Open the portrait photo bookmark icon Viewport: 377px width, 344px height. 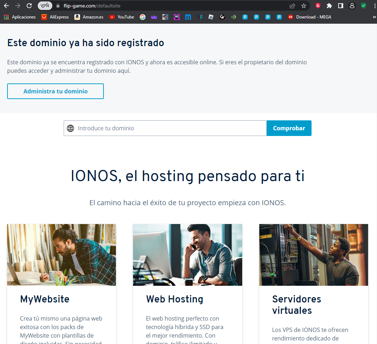165,17
